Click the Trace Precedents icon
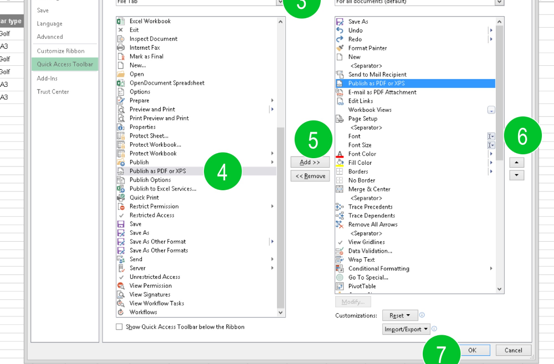 pos(340,207)
